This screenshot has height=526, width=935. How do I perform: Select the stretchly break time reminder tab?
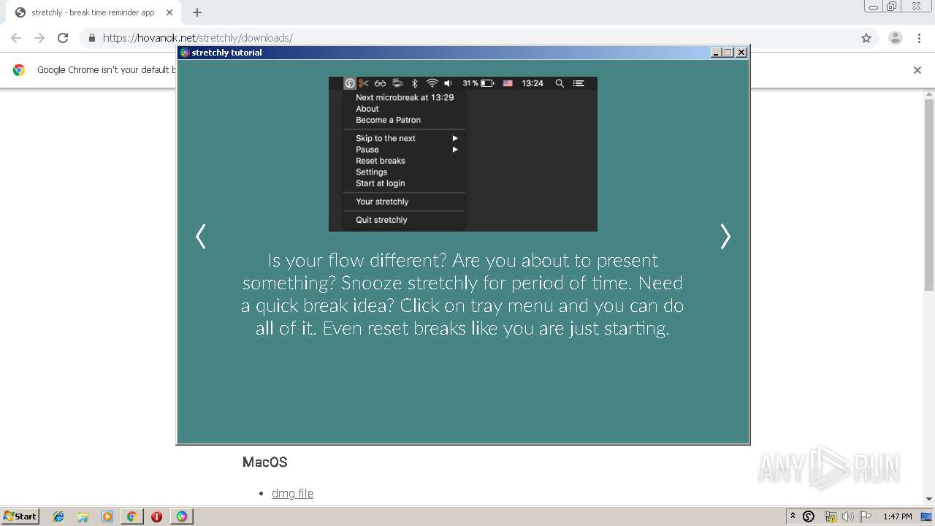point(93,12)
